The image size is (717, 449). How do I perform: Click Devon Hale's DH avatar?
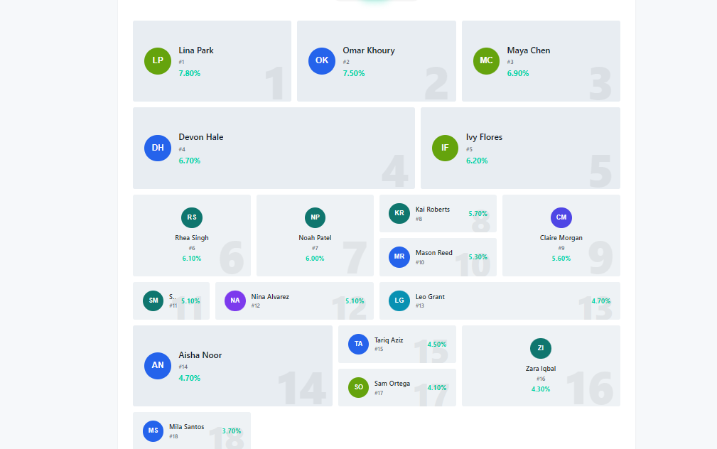158,148
